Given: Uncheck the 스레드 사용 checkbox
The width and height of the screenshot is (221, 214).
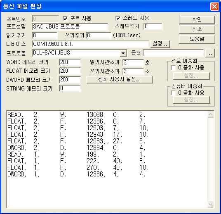Looking at the screenshot, I should coord(118,18).
